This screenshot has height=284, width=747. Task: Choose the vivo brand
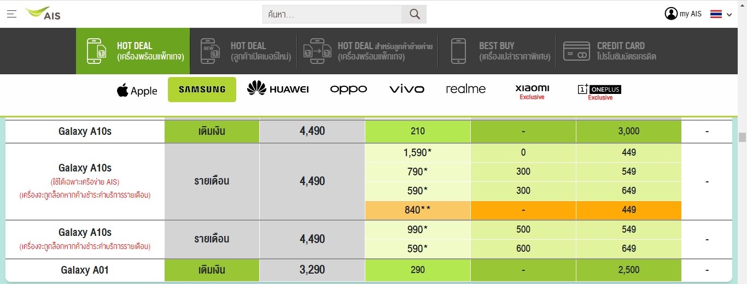click(406, 89)
